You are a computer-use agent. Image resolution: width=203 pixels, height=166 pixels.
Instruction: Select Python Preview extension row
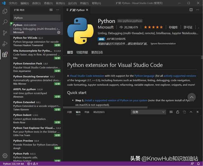click(x=37, y=144)
